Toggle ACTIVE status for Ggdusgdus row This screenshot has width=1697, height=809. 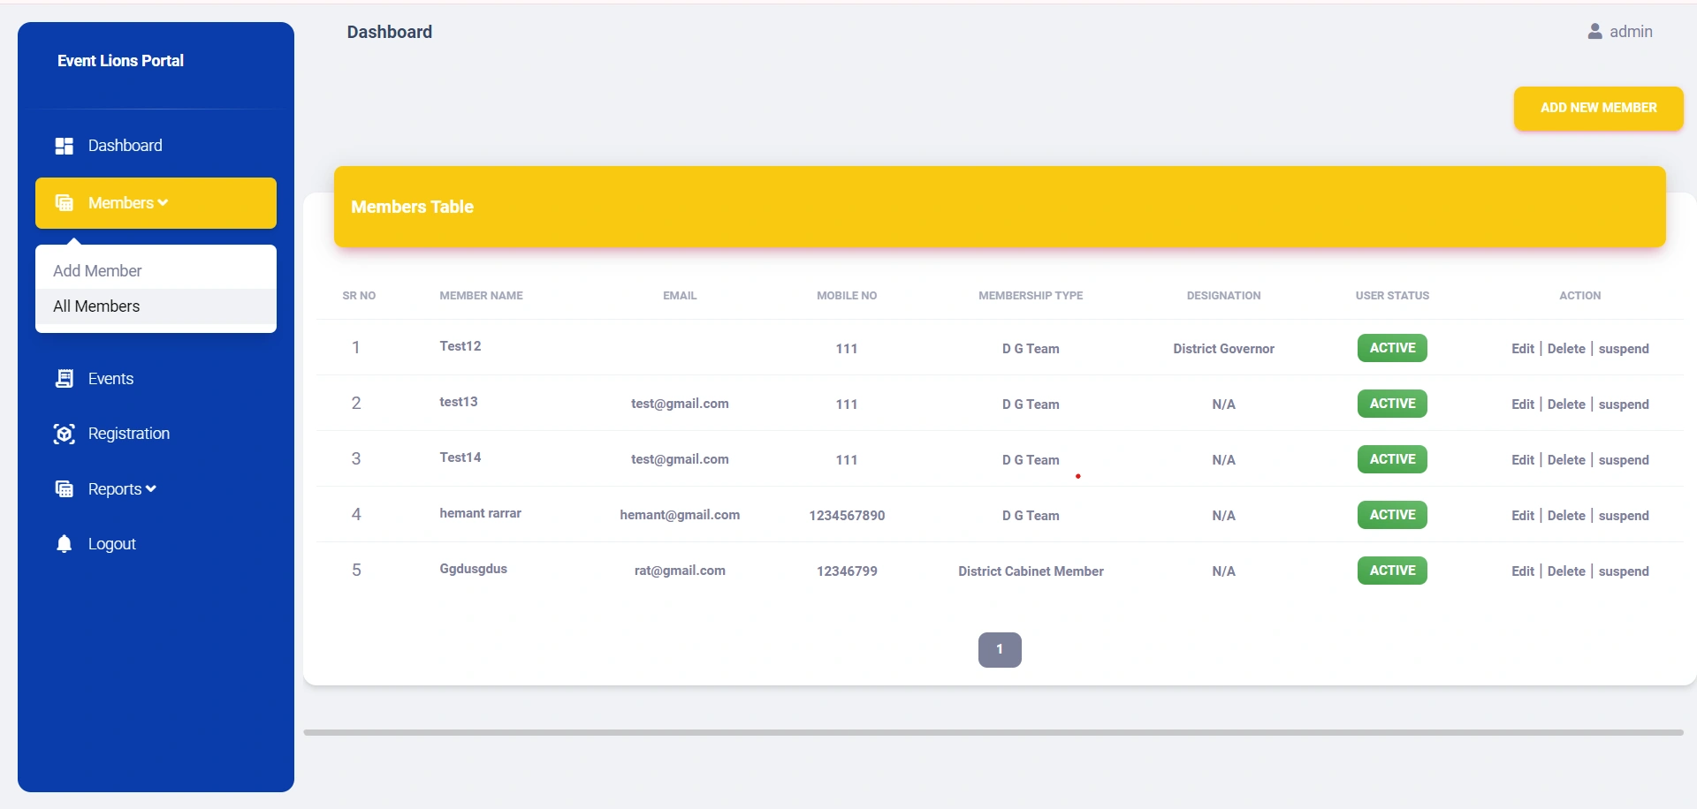pyautogui.click(x=1391, y=571)
